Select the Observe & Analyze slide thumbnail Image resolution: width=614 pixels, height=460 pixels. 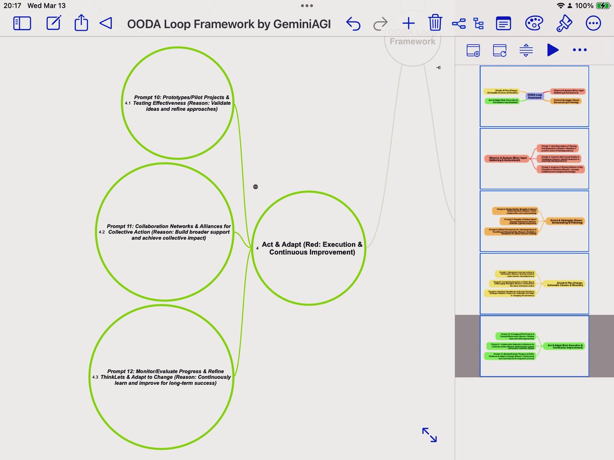(x=534, y=158)
